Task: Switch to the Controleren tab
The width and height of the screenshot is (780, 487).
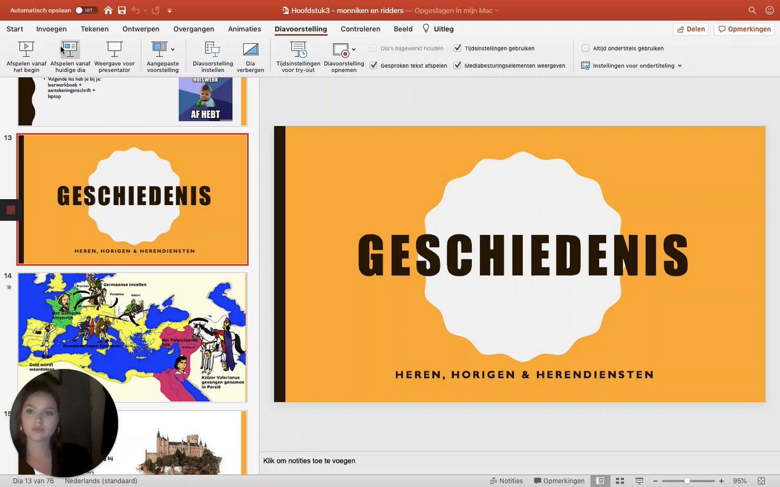Action: pyautogui.click(x=360, y=29)
